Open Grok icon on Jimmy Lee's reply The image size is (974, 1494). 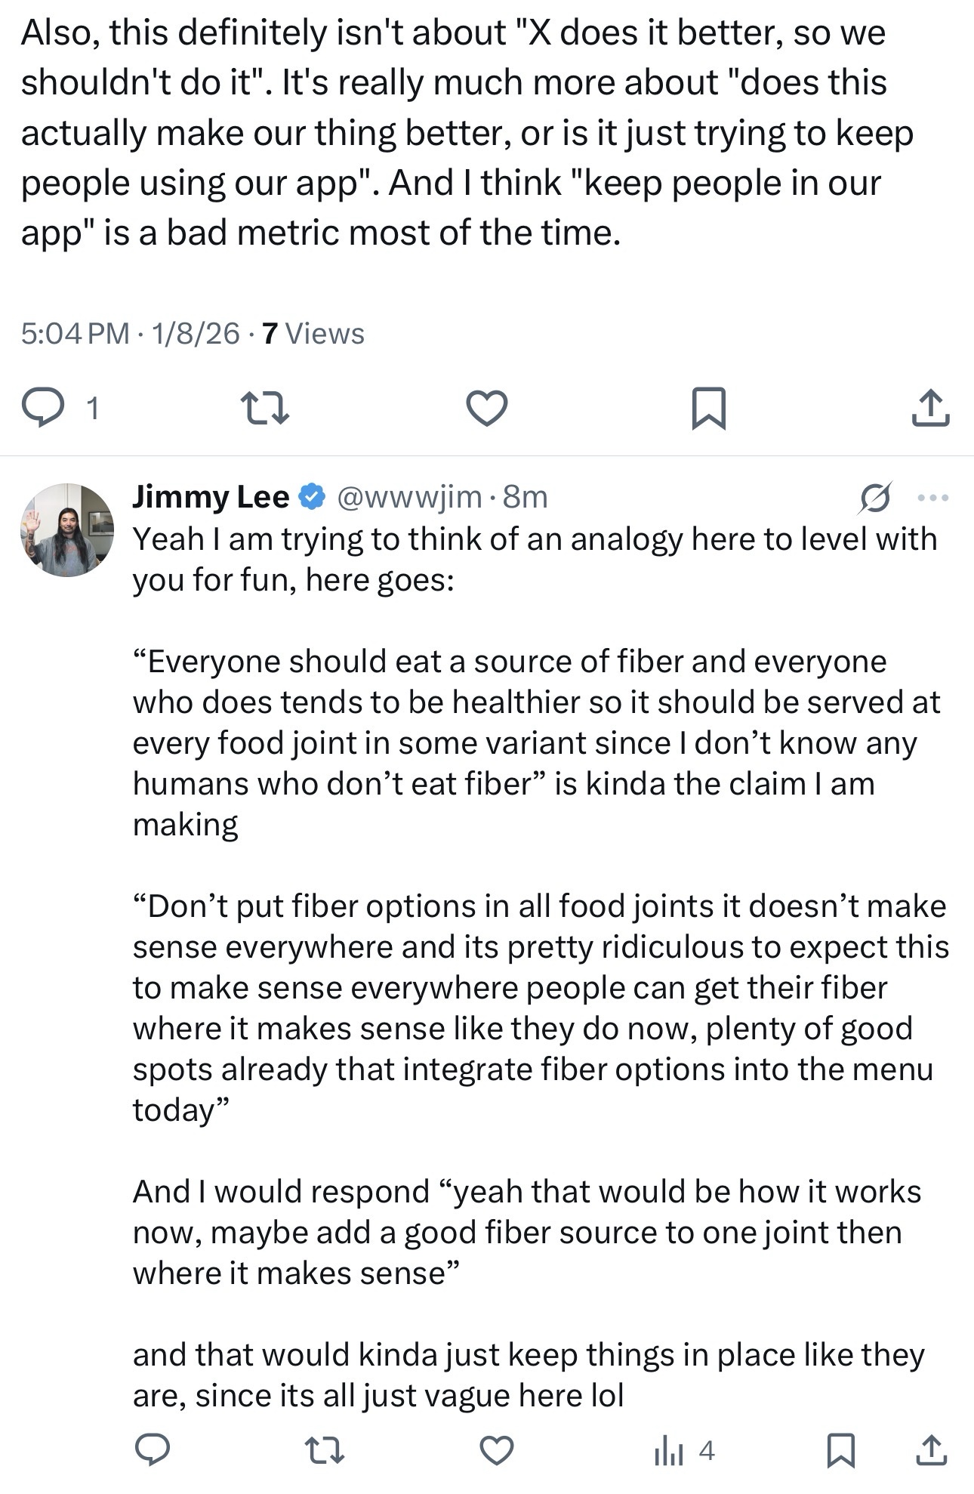click(875, 498)
